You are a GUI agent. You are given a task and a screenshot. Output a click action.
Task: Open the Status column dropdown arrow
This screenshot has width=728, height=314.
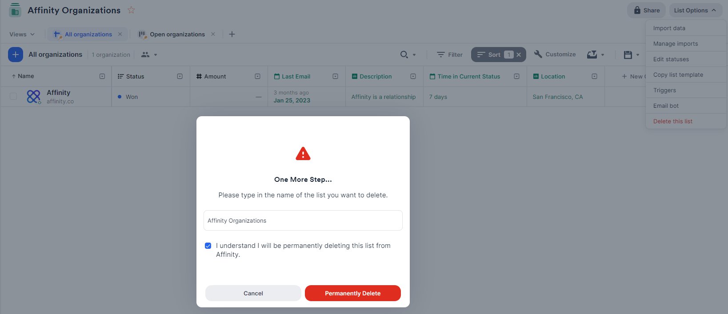(x=180, y=76)
